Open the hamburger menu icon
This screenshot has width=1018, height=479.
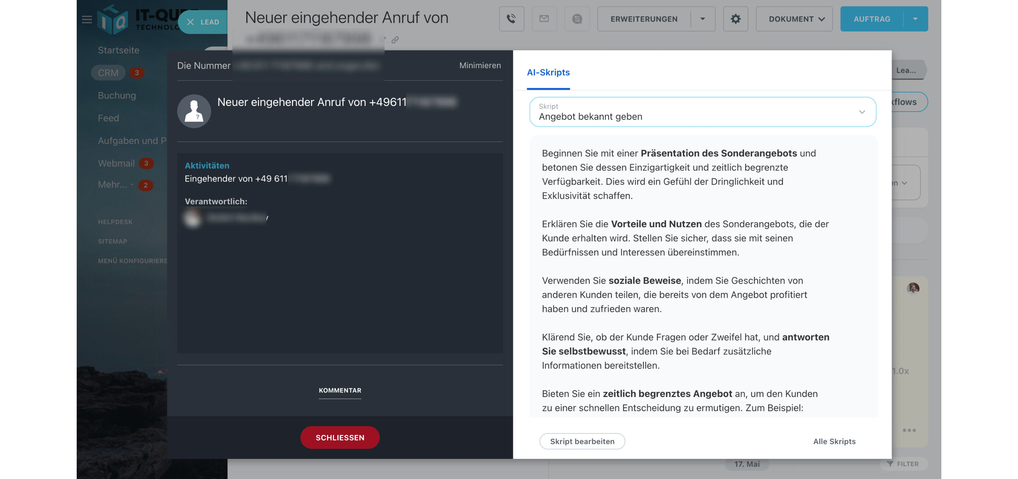pyautogui.click(x=87, y=19)
